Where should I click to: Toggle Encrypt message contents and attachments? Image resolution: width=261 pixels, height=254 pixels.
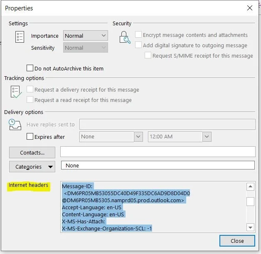click(138, 34)
